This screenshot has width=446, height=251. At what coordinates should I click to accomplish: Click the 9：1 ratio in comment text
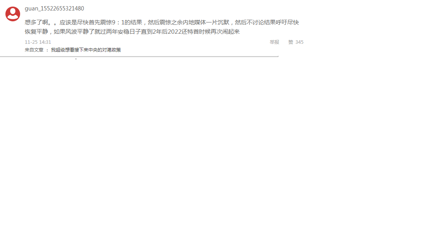[118, 22]
